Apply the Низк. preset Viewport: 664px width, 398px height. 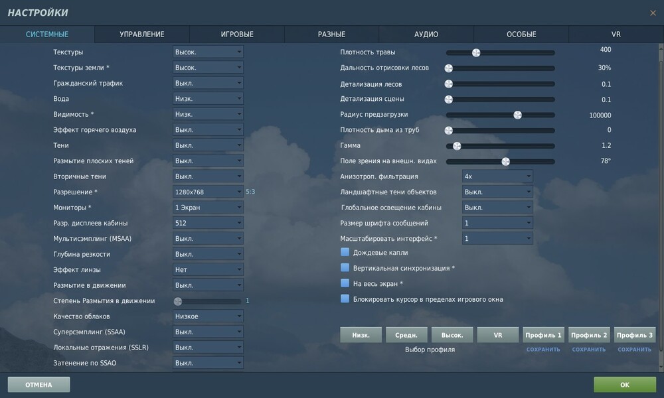click(x=361, y=335)
